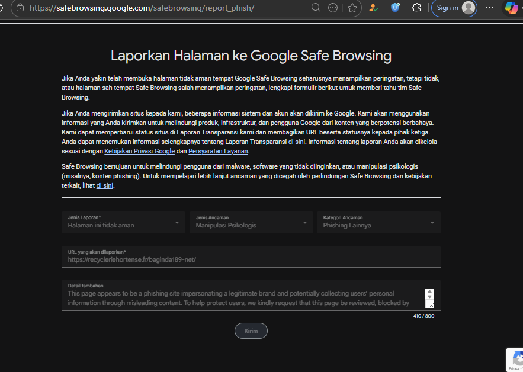Open the Bitwarden shield extension icon

point(395,8)
